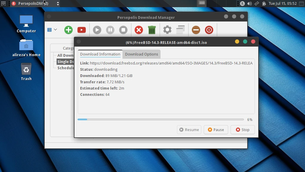Open the video finder YouTube icon

82,30
